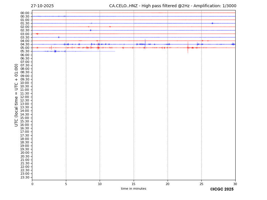Click the tall blue spike near minute 17

(145, 42)
